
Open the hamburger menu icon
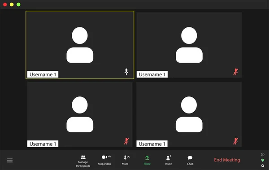click(10, 160)
